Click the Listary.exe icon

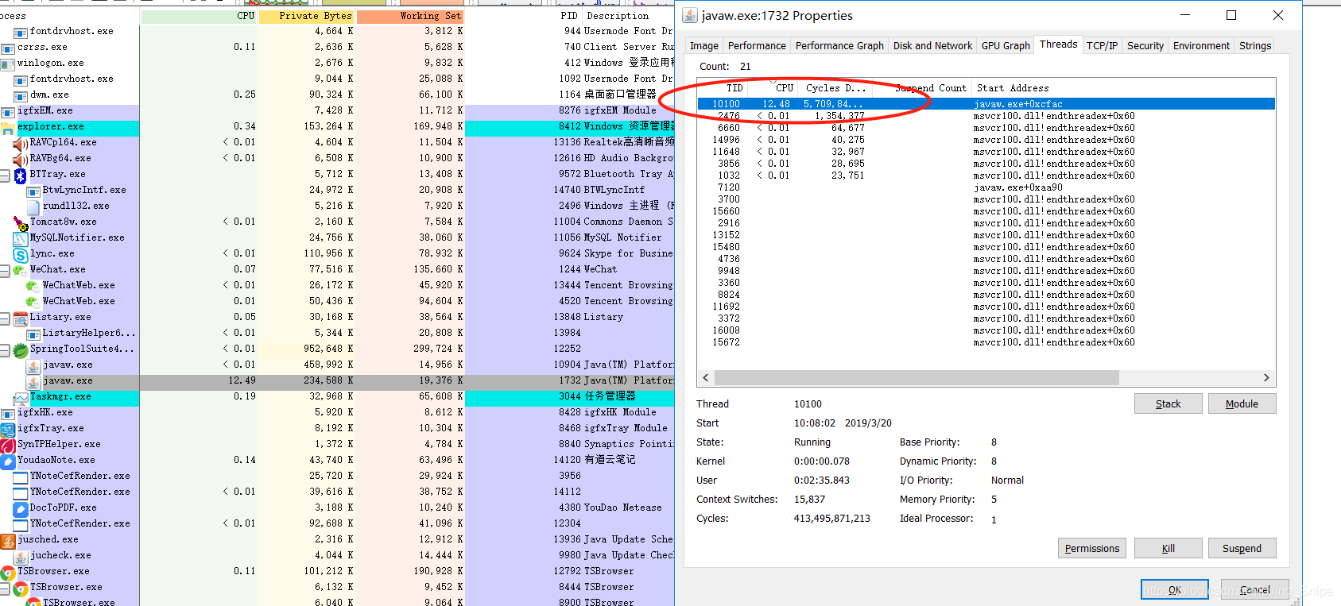21,318
